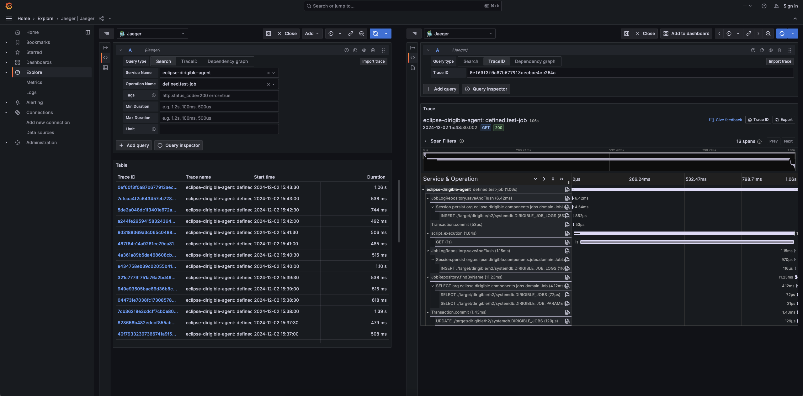Image resolution: width=803 pixels, height=396 pixels.
Task: Switch left query type to Dependency graph
Action: coord(228,61)
